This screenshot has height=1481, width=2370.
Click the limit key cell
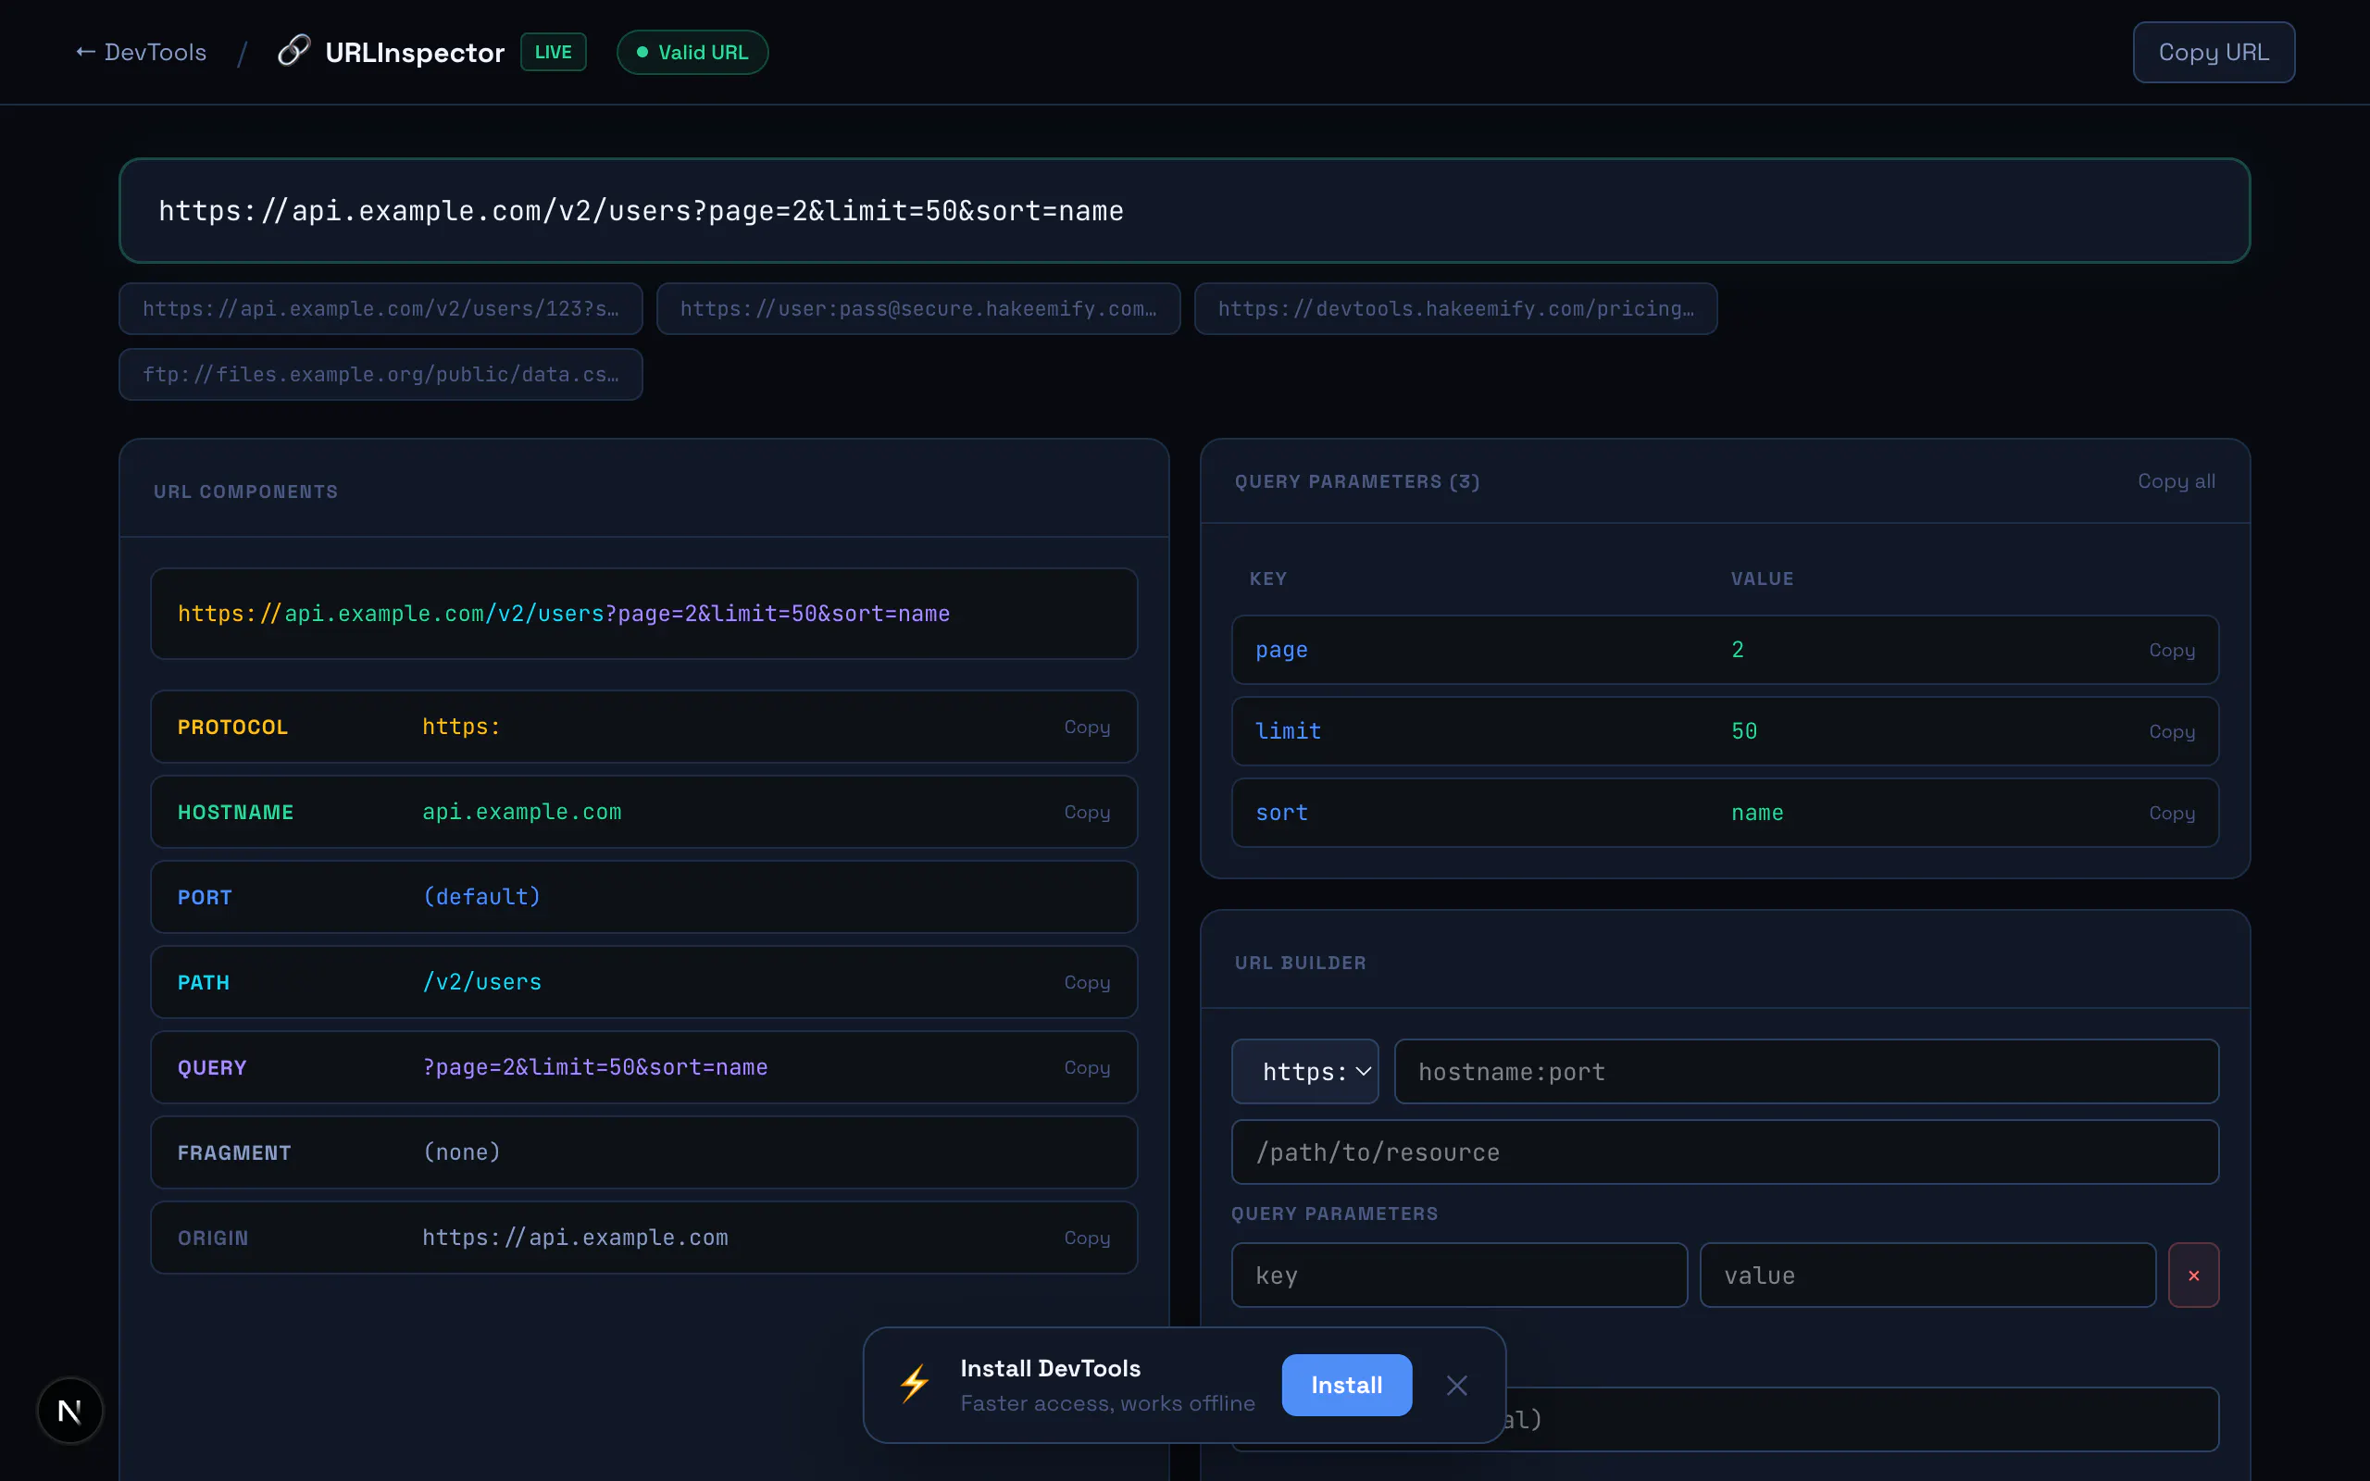pos(1288,730)
